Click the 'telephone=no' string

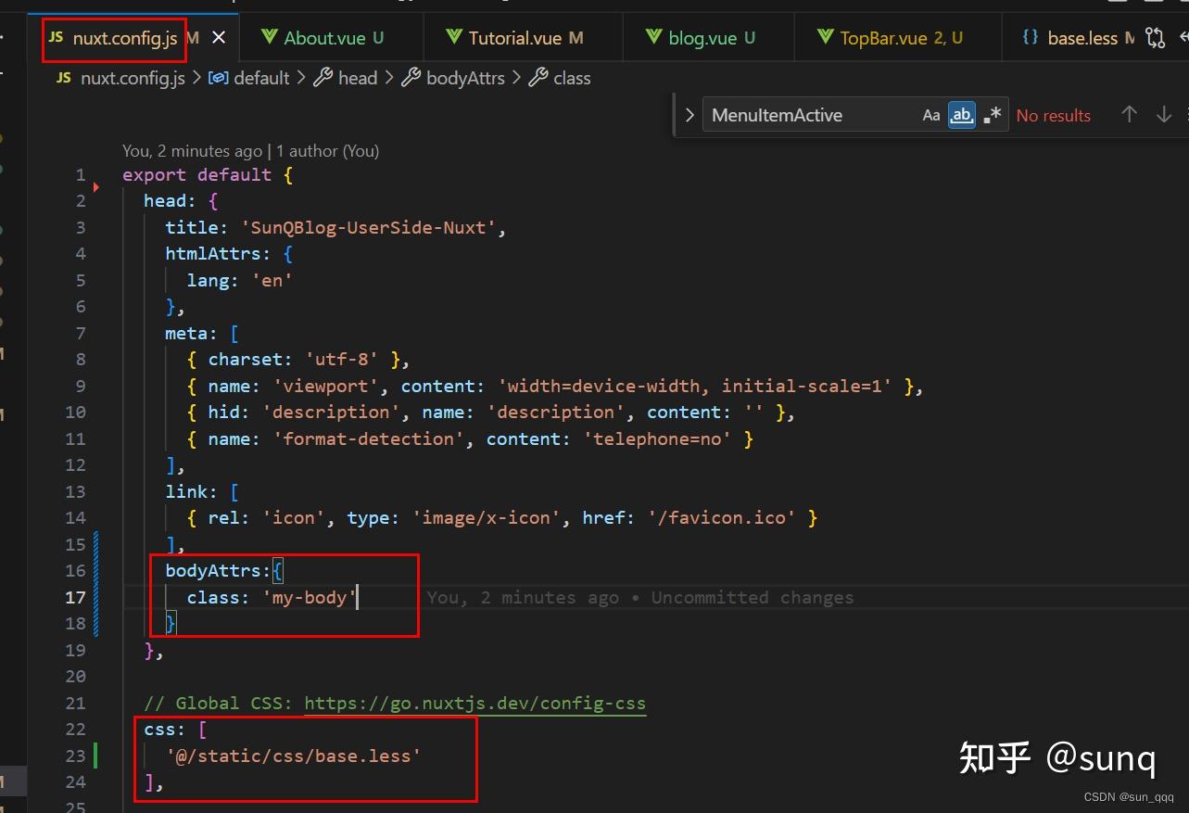657,438
